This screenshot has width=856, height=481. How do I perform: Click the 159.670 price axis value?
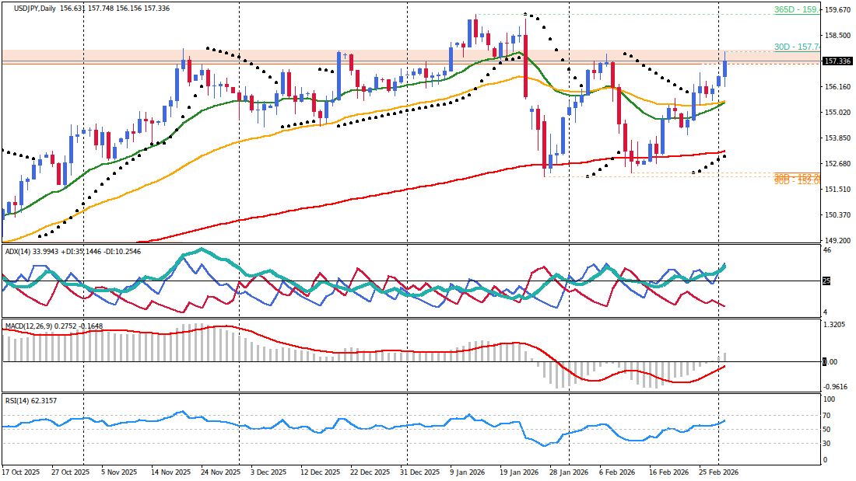(x=838, y=10)
